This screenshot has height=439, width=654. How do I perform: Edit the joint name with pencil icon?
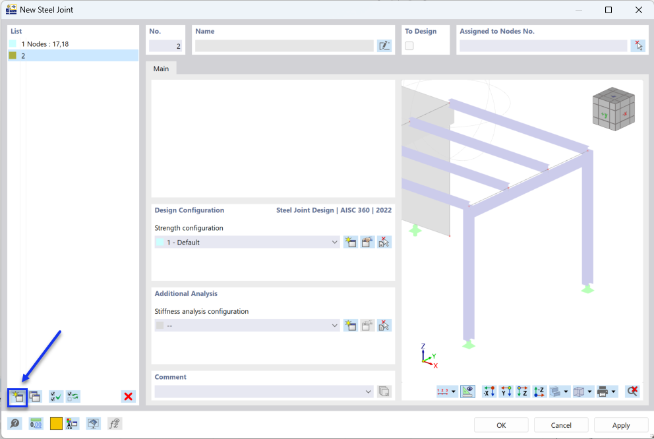point(384,46)
